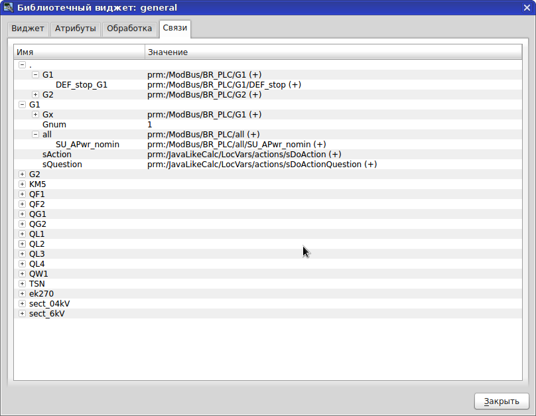Expand the QF2 node
Viewport: 536px width, 416px height.
[x=22, y=204]
